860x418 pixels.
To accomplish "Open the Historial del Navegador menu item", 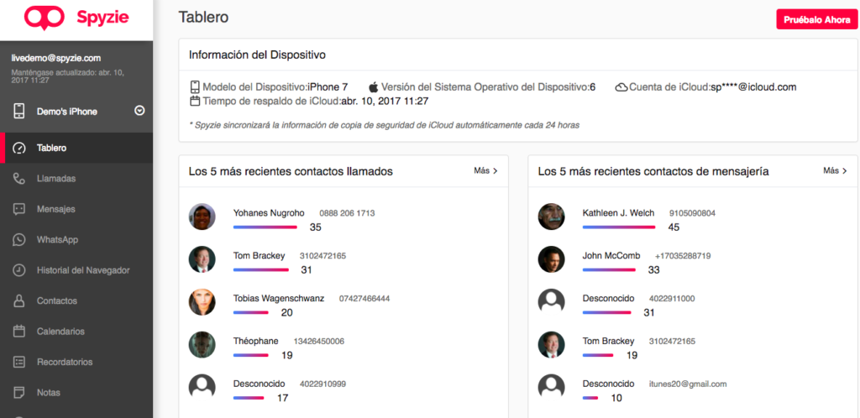I will (x=76, y=270).
